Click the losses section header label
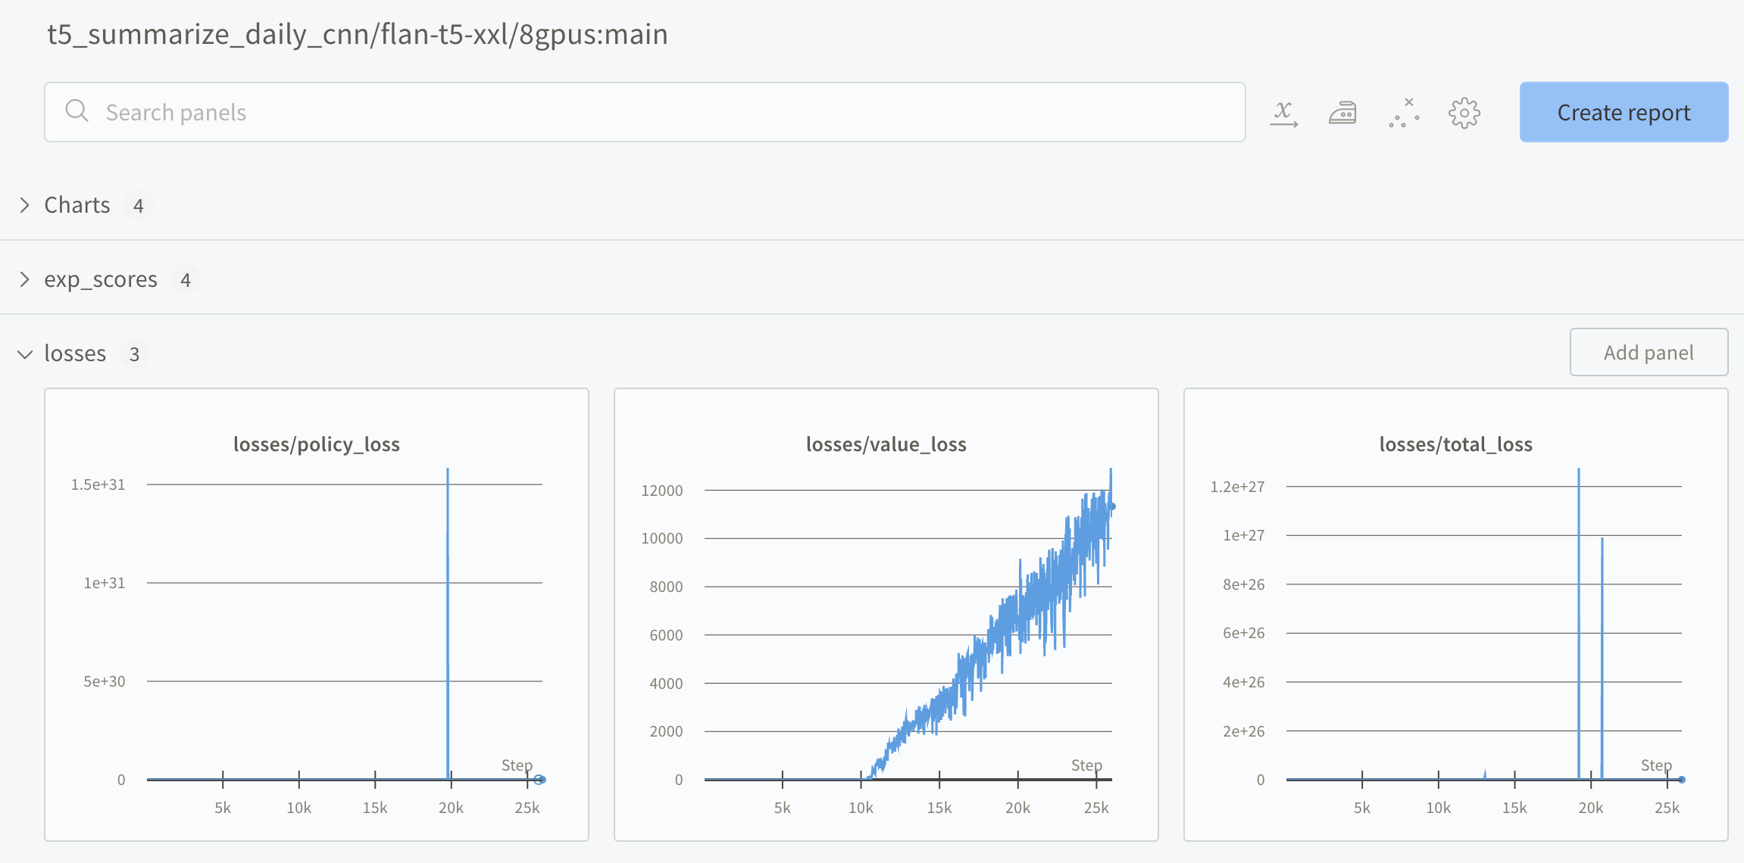The width and height of the screenshot is (1744, 863). 75,353
